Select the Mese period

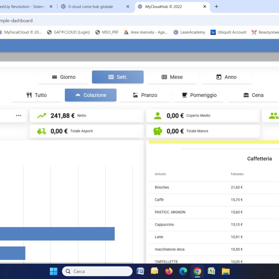pos(172,77)
